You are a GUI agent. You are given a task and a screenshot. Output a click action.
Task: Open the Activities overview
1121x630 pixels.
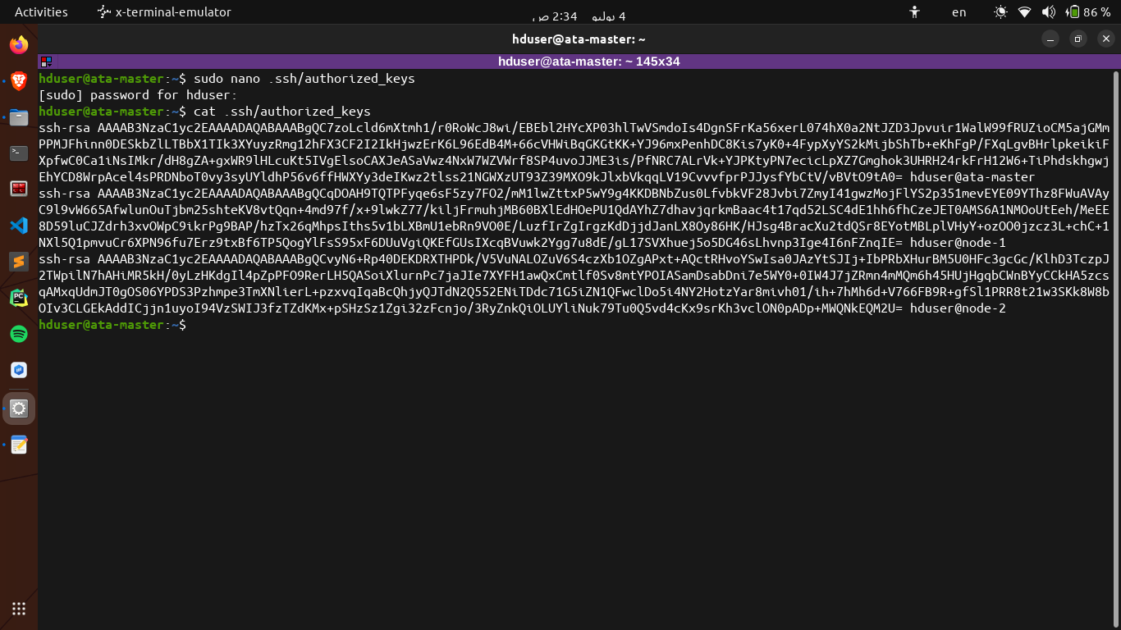pyautogui.click(x=40, y=11)
